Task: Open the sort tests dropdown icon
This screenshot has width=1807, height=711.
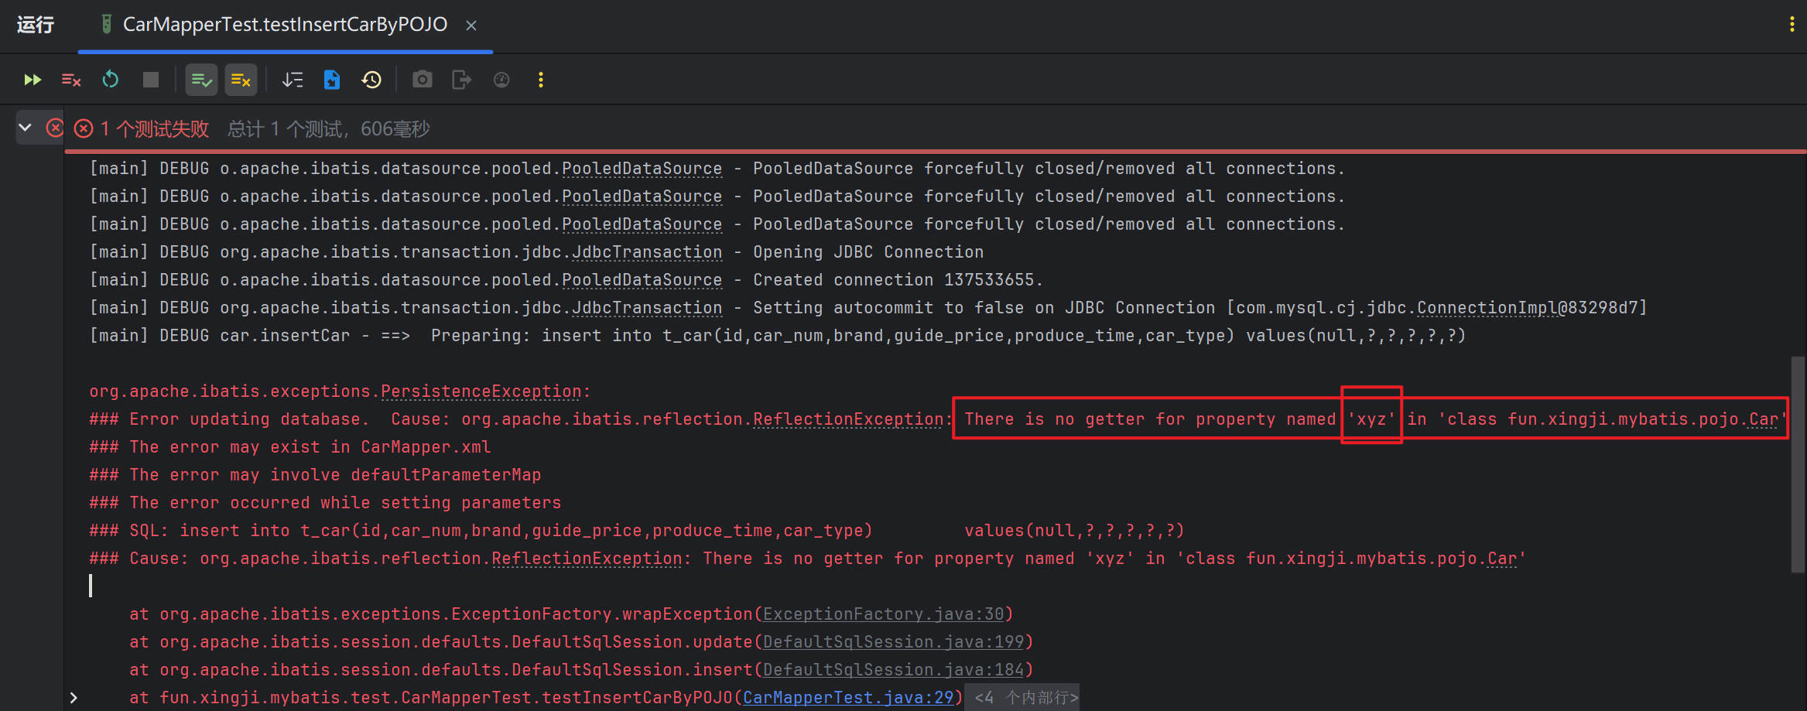Action: coord(293,80)
